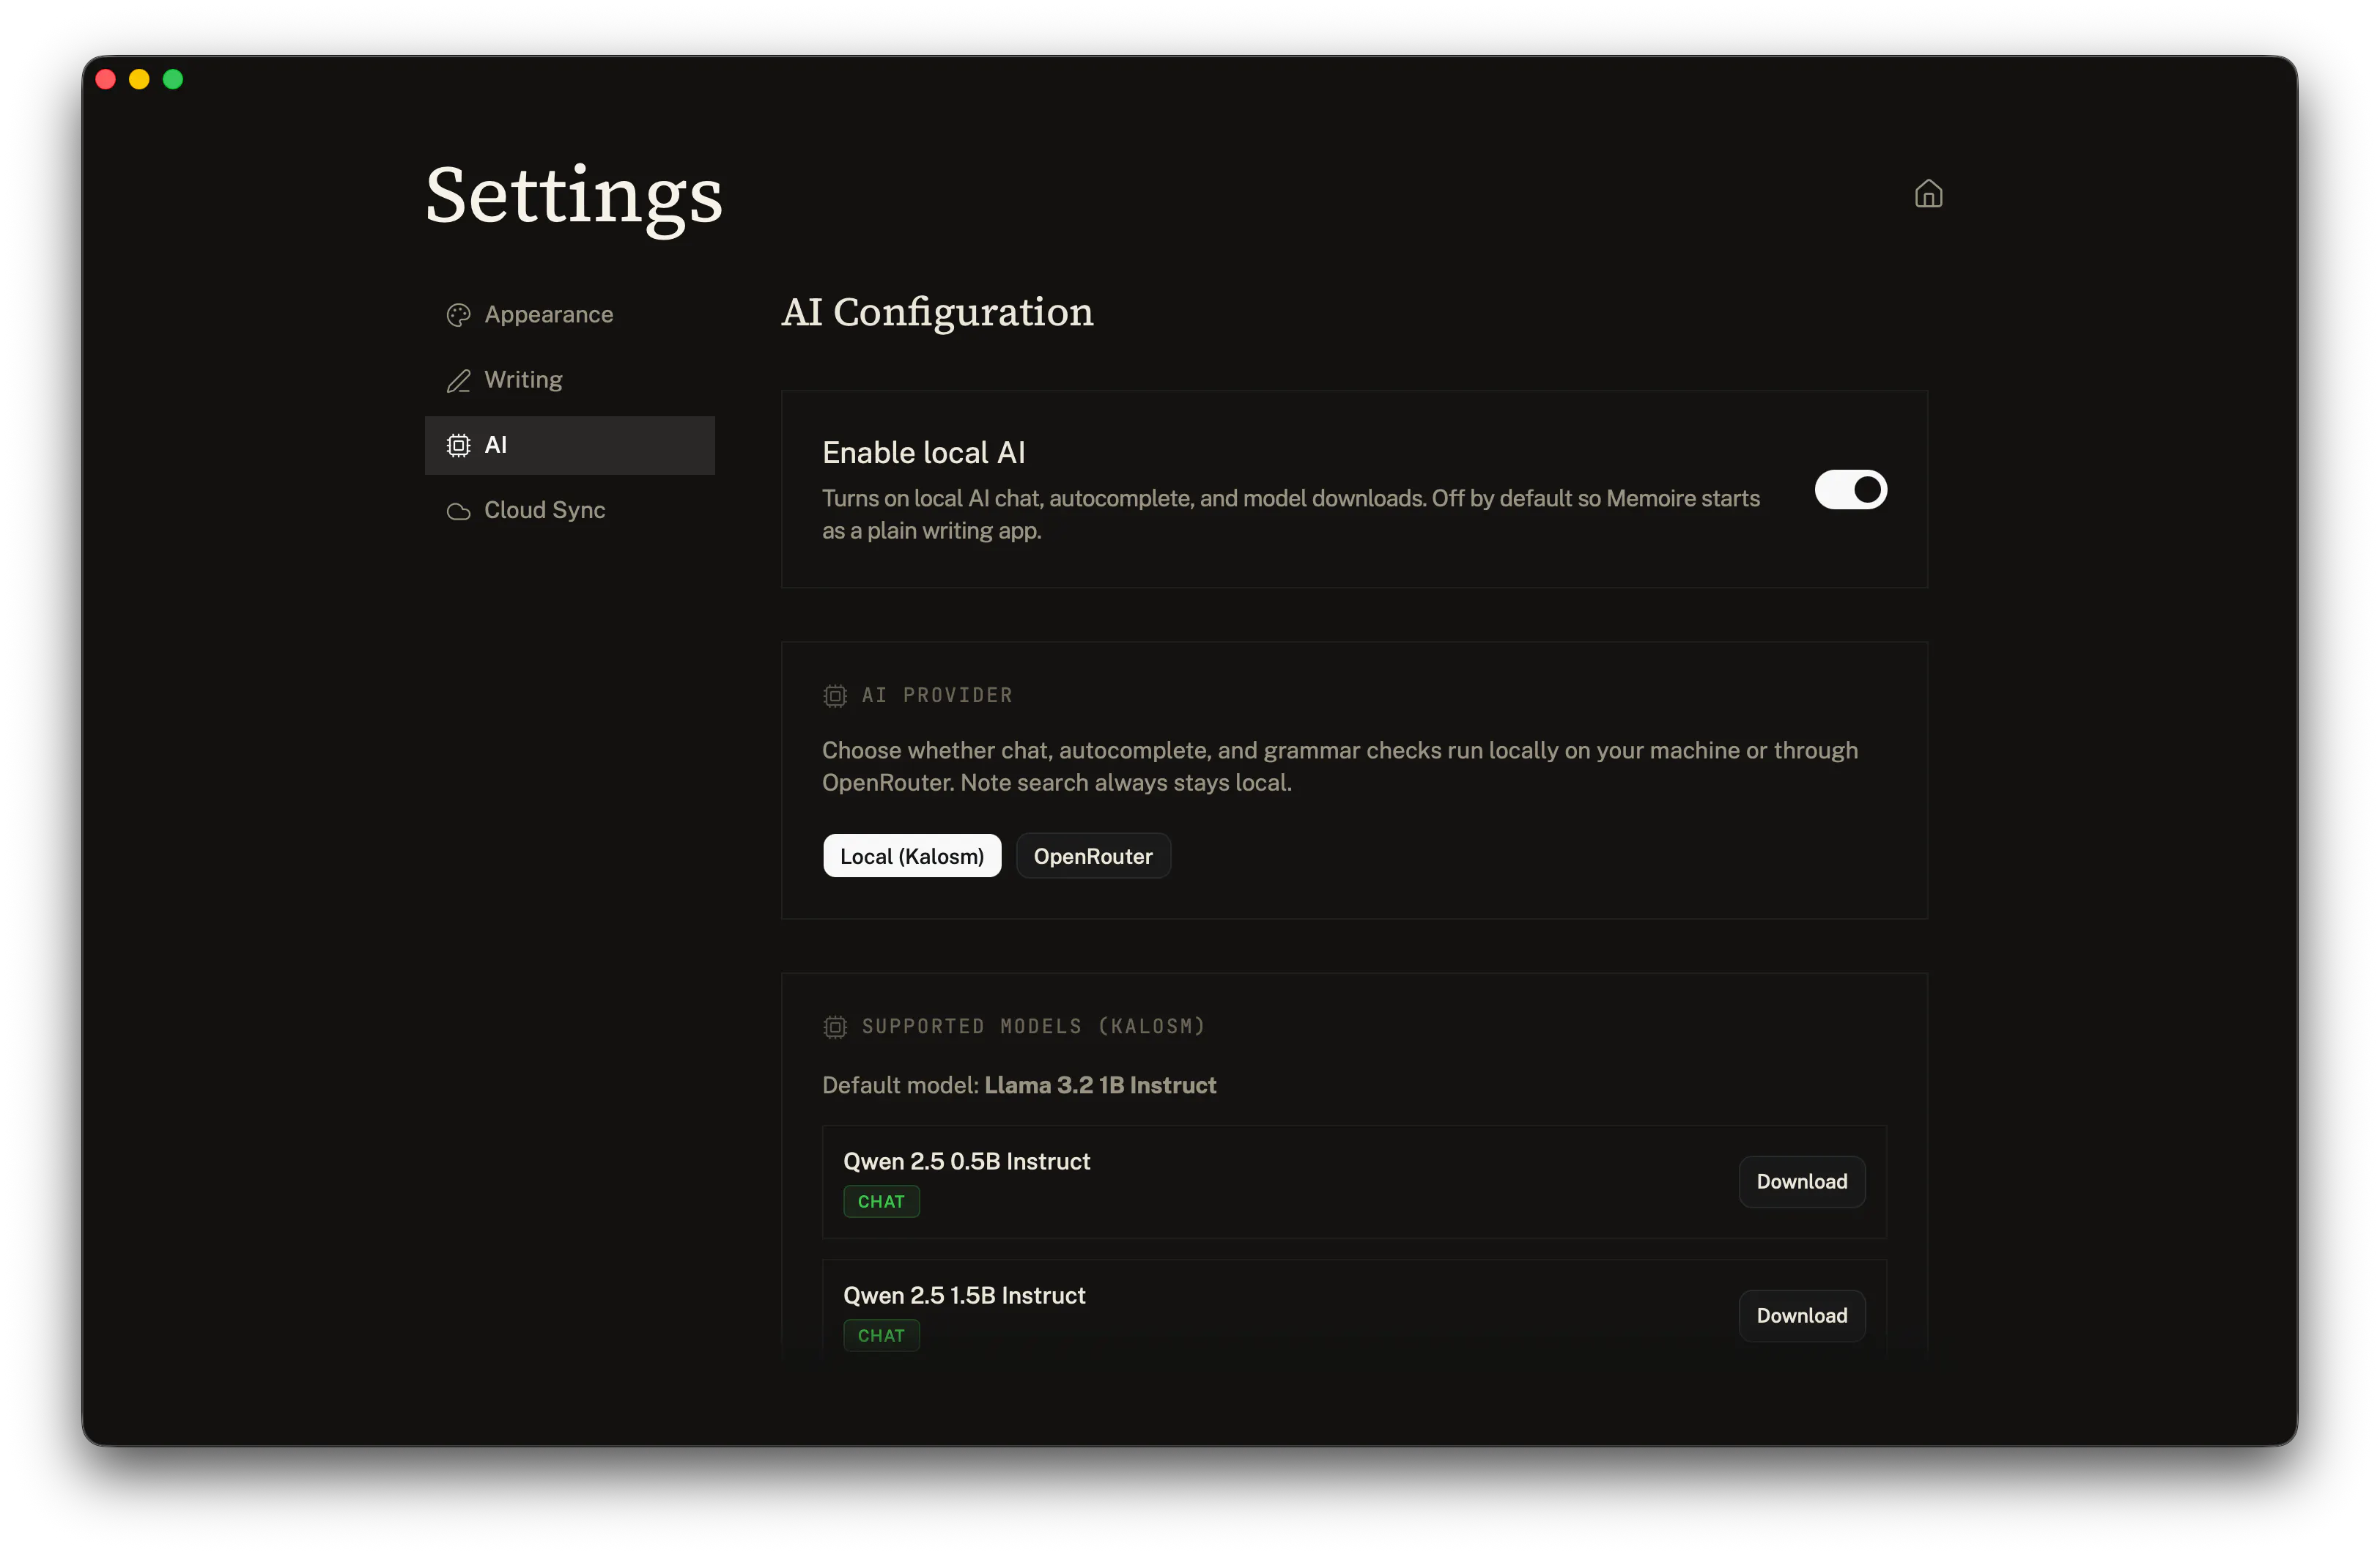
Task: Select the AI settings section
Action: pos(569,445)
